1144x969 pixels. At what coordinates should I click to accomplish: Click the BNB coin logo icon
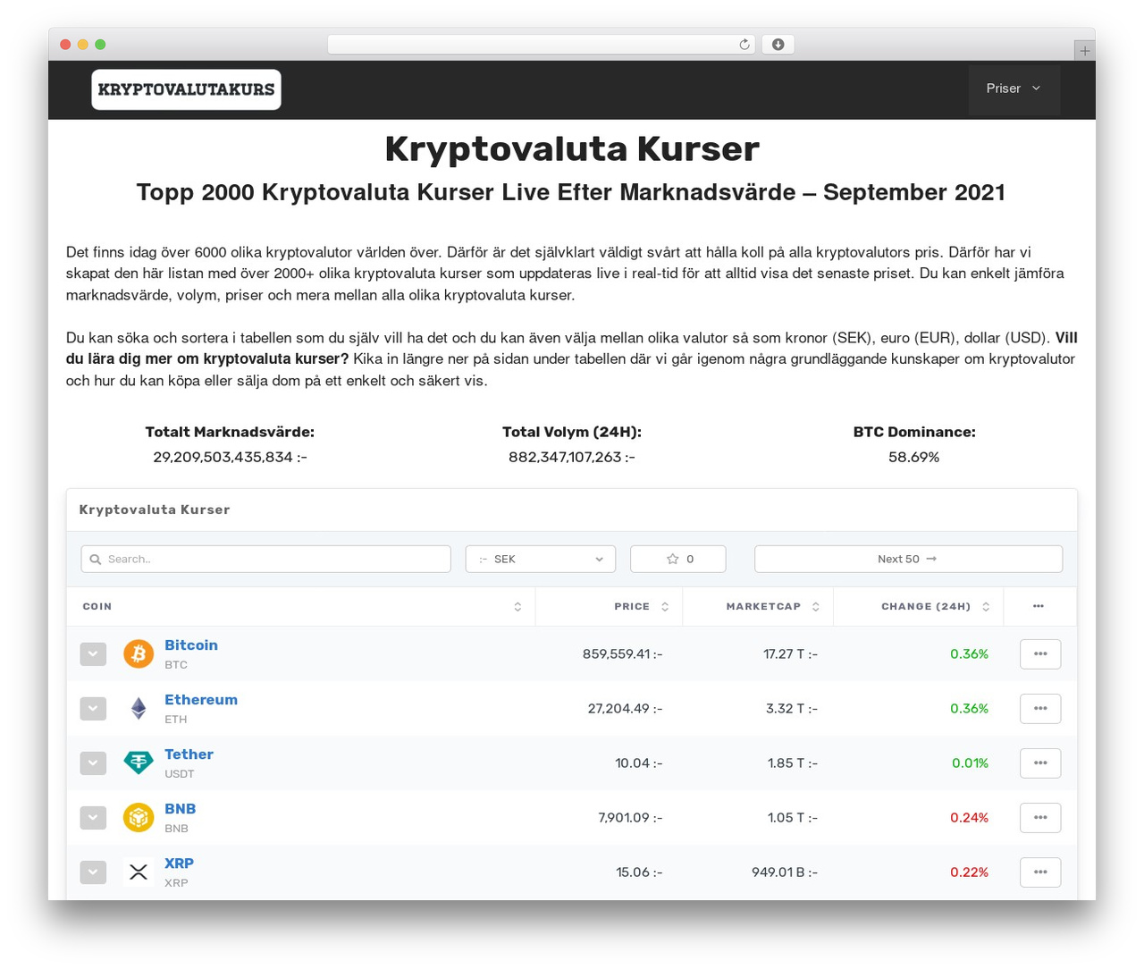coord(139,818)
